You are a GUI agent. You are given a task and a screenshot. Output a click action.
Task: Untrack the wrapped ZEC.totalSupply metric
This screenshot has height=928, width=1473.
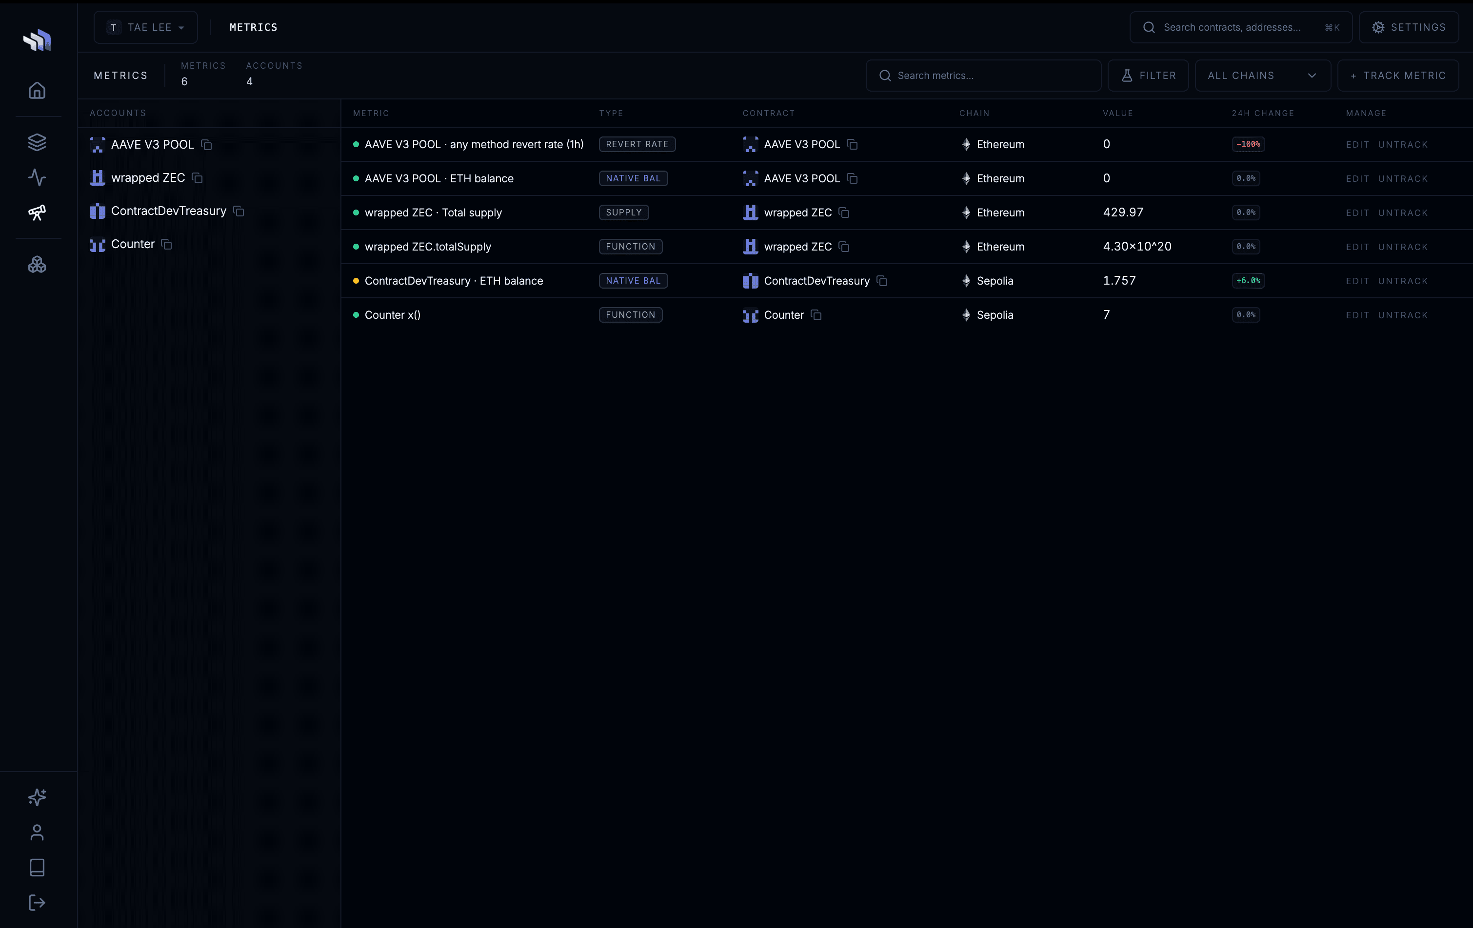(1403, 247)
